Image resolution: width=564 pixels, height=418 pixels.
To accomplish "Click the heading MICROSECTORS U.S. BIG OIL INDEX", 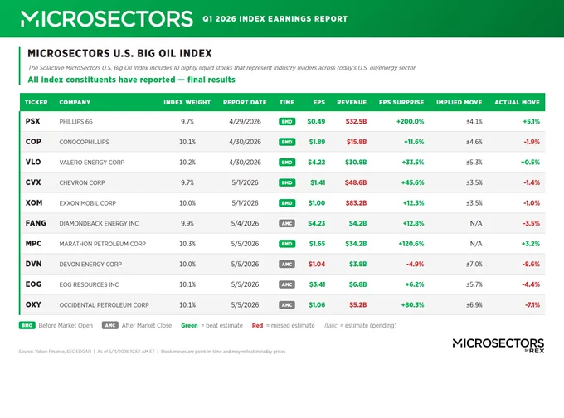I will [119, 54].
